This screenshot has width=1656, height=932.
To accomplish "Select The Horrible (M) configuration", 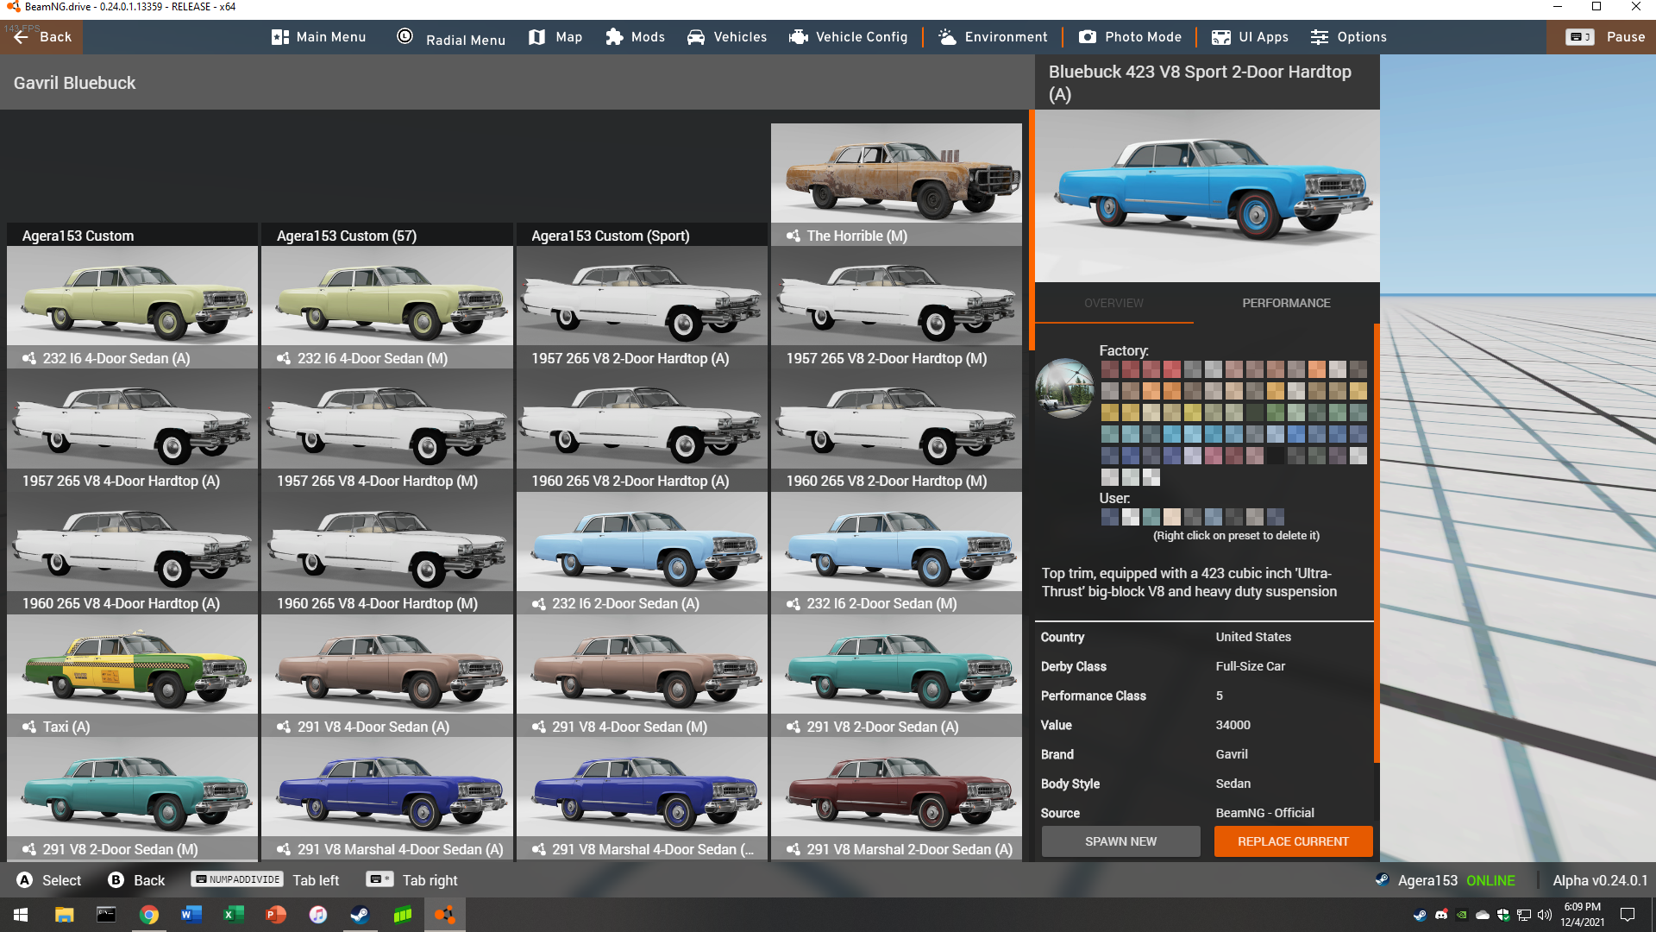I will click(896, 183).
